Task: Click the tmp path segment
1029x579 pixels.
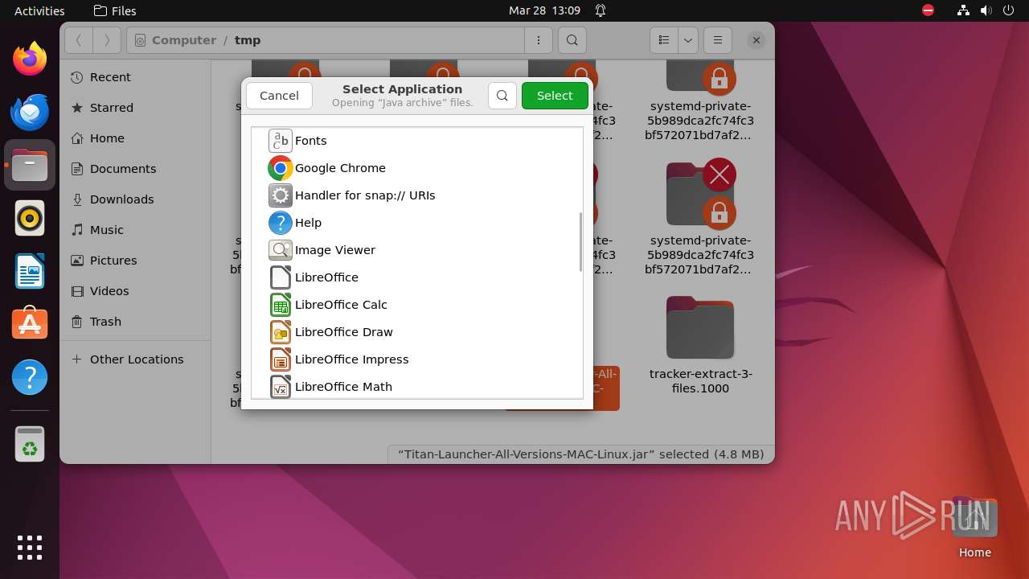Action: coord(248,40)
